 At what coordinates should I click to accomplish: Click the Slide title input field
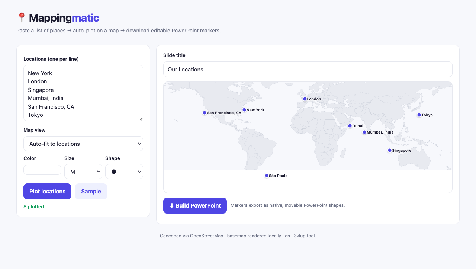(x=308, y=69)
